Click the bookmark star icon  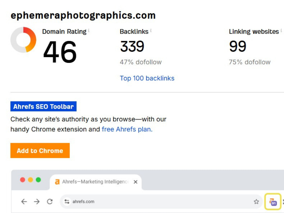pyautogui.click(x=256, y=202)
